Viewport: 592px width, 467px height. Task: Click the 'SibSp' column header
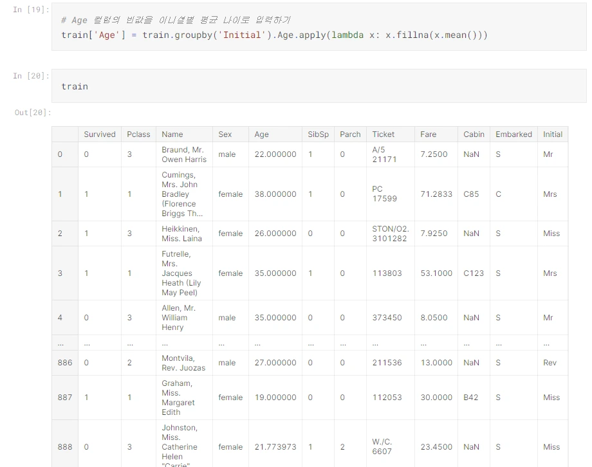click(319, 134)
